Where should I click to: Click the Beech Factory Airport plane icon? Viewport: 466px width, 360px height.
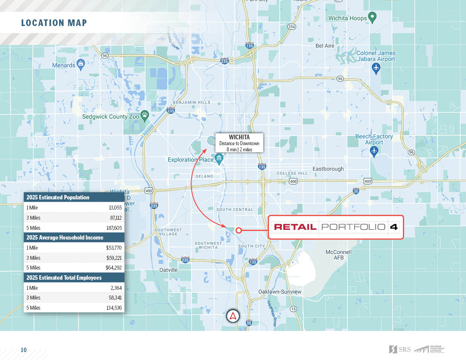374,151
